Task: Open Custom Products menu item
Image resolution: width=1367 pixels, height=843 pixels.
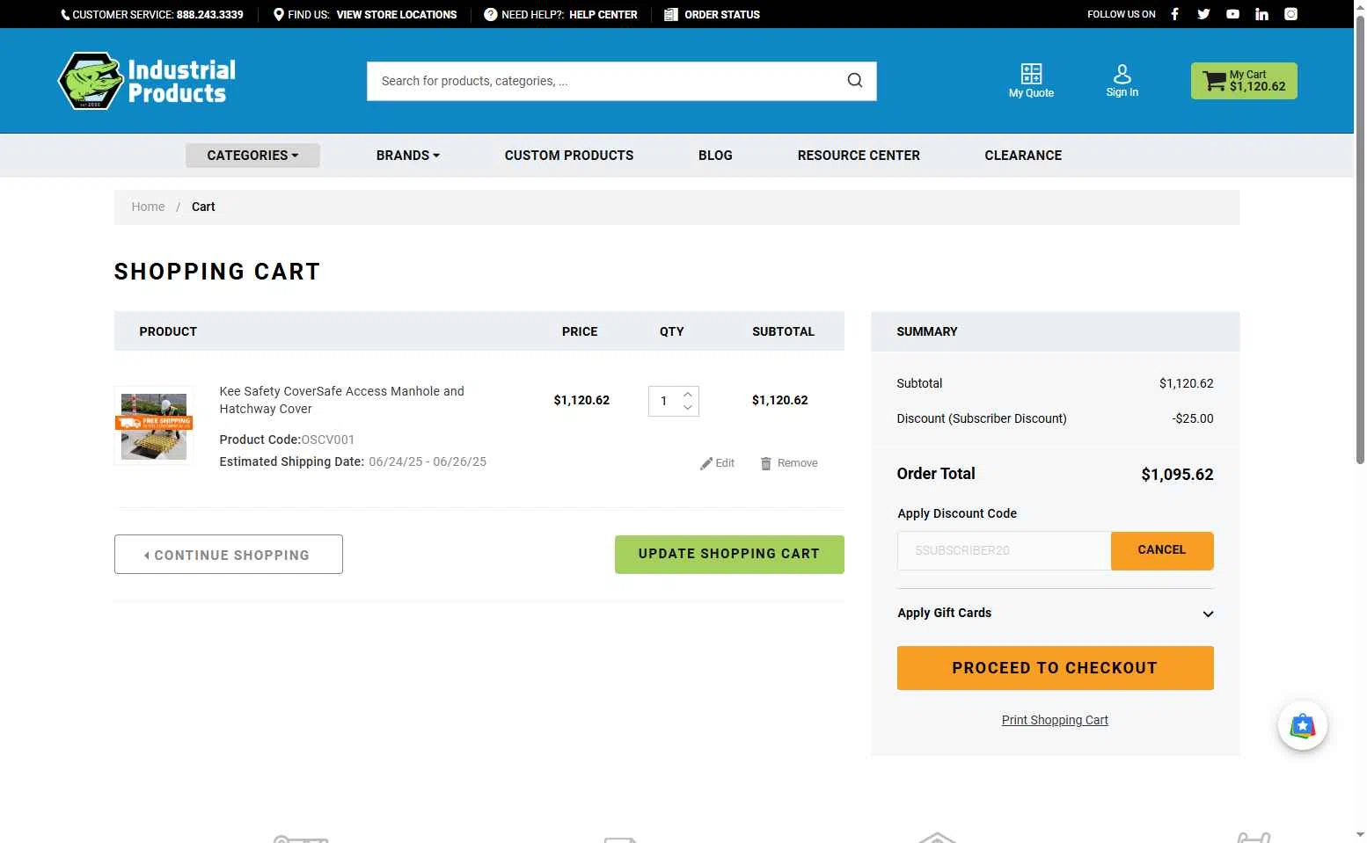Action: coord(569,156)
